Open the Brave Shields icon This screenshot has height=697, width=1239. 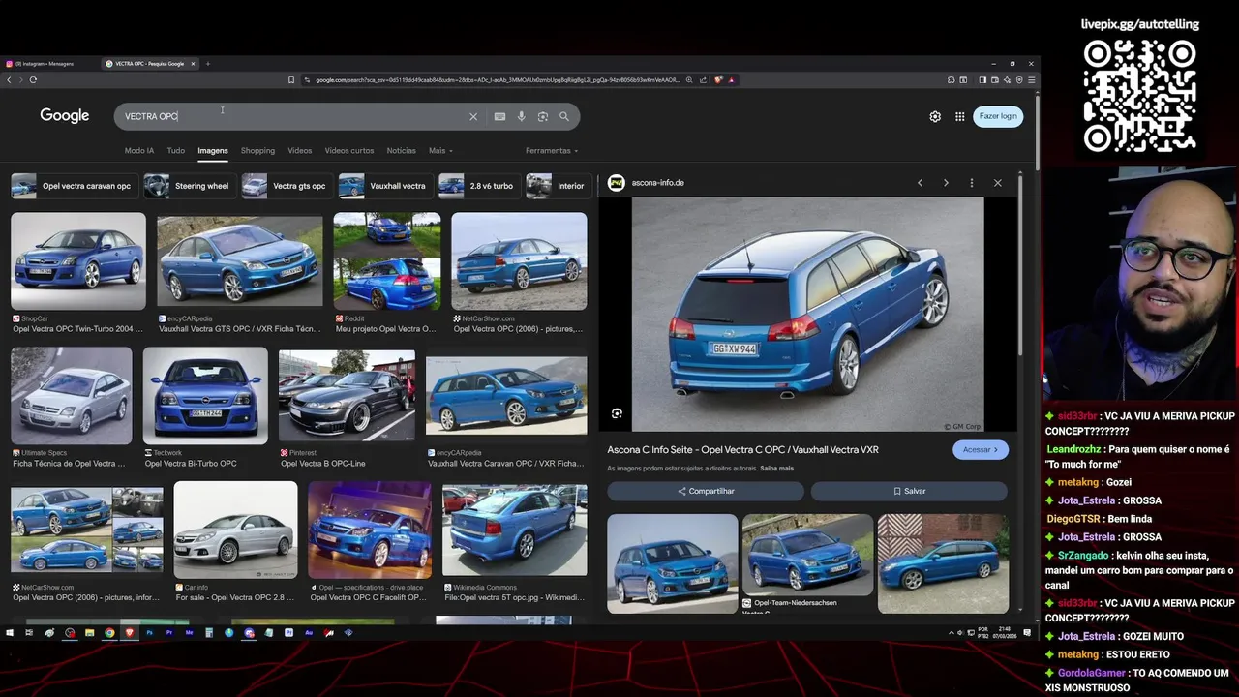point(718,80)
